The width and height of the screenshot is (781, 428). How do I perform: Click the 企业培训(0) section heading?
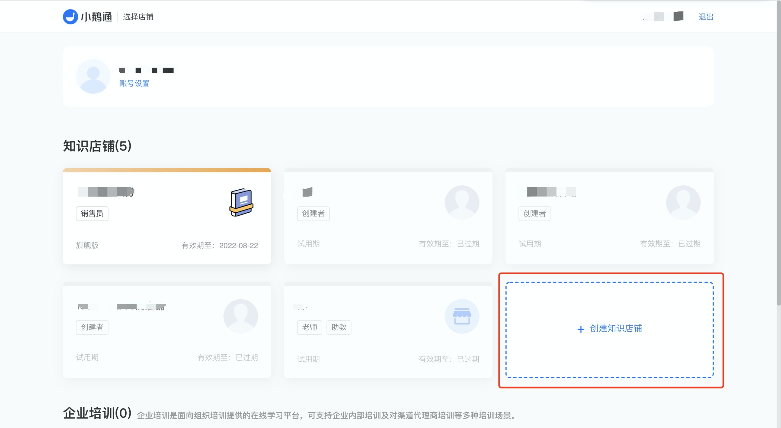(x=97, y=413)
